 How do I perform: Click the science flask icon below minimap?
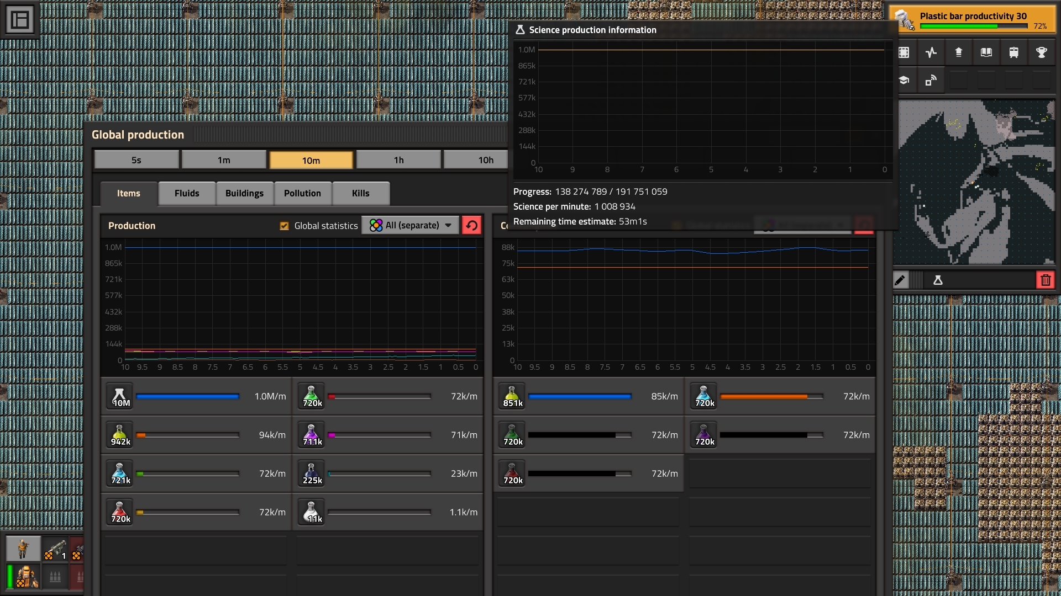coord(938,280)
